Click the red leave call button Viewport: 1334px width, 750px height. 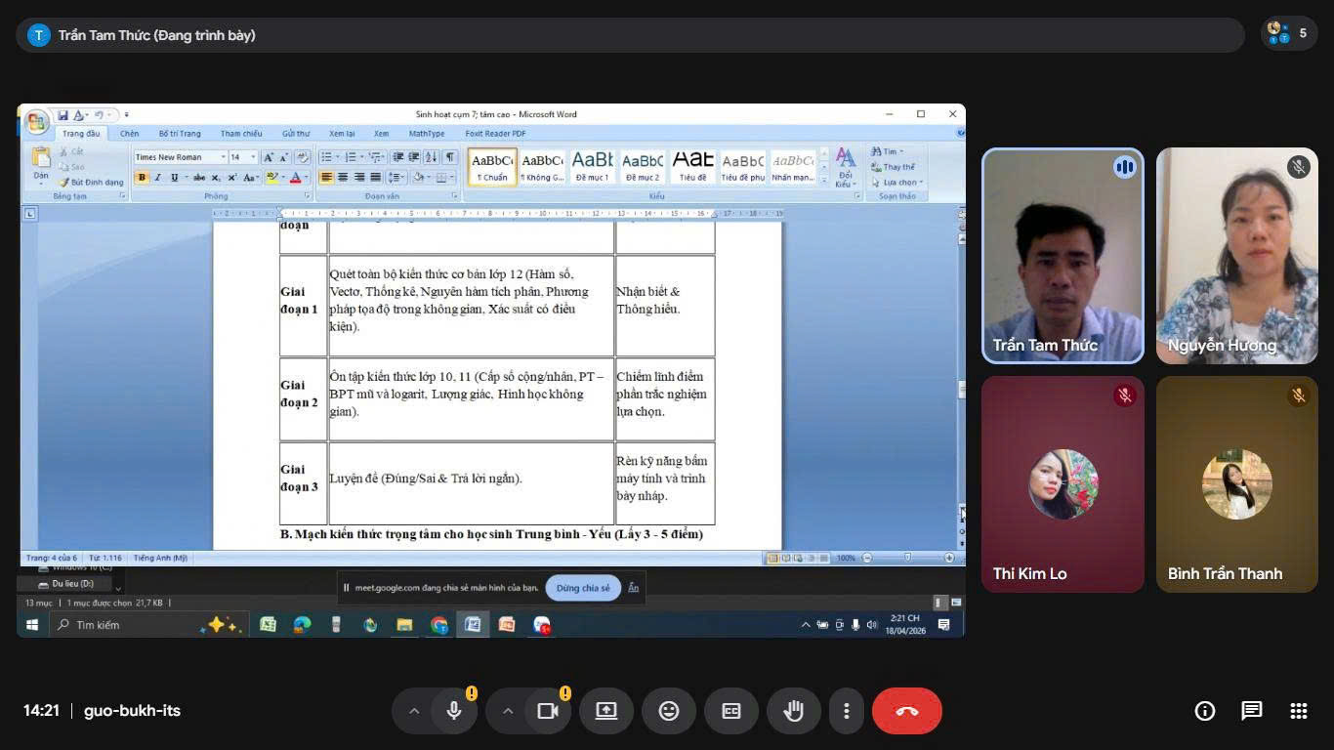pos(906,711)
